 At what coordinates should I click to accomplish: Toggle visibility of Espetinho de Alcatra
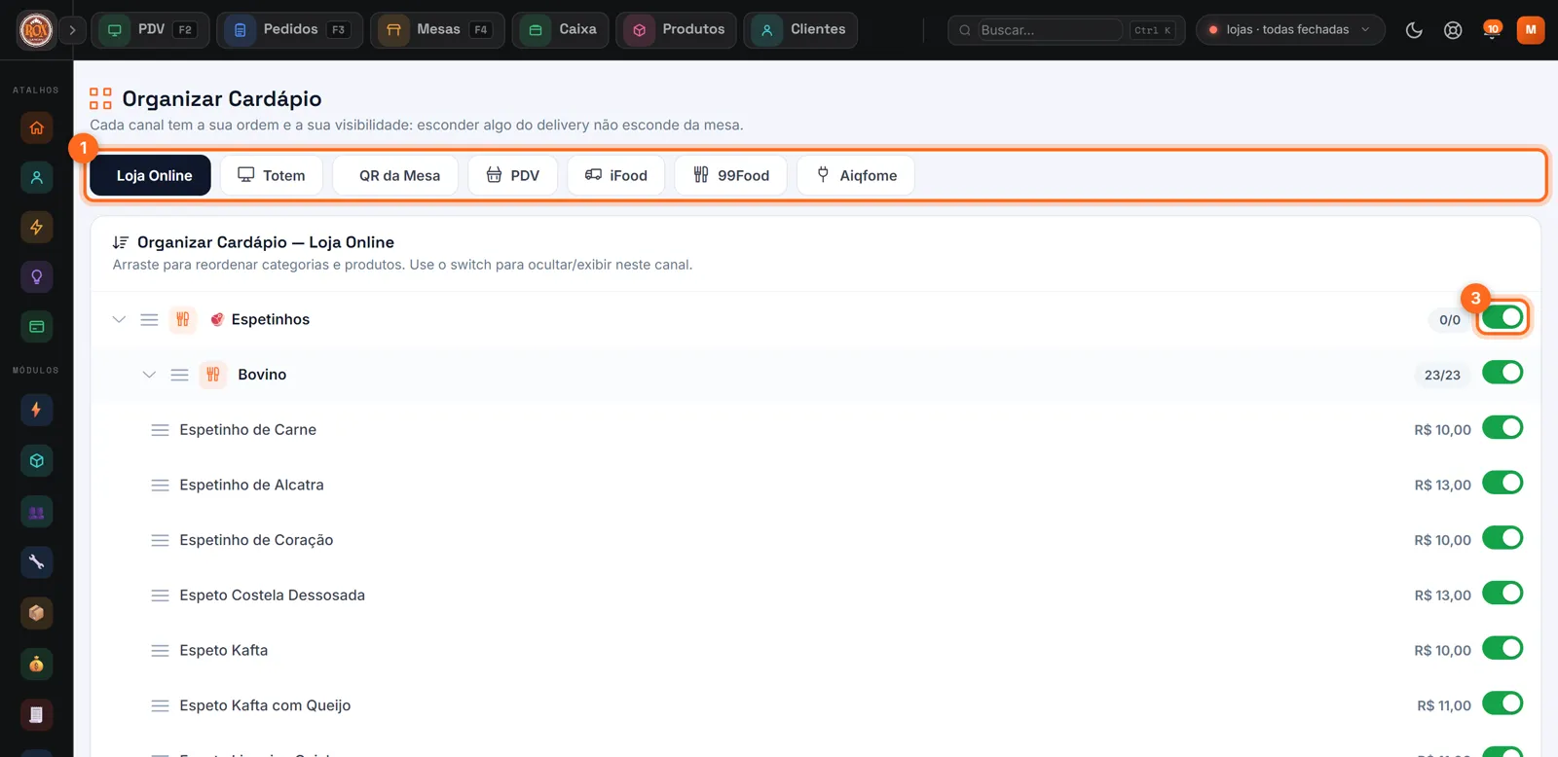pos(1502,483)
